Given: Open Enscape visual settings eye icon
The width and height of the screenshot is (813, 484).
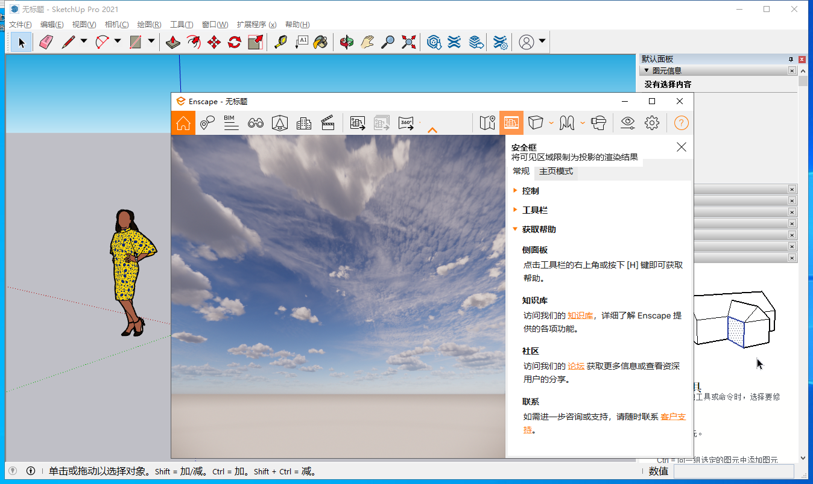Looking at the screenshot, I should (627, 123).
